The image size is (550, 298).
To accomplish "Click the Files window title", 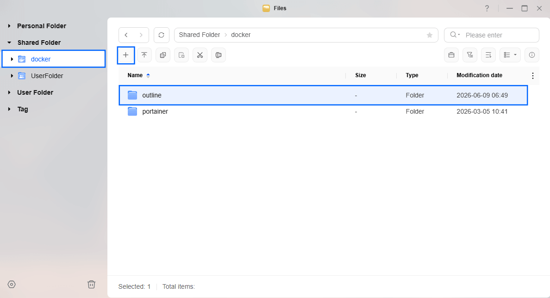I will tap(280, 8).
